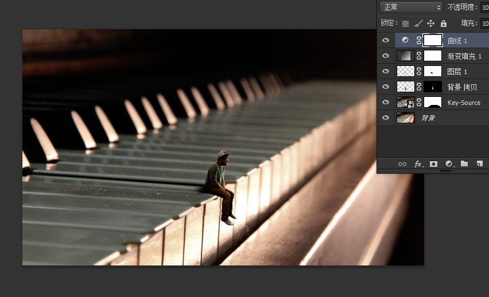
Task: Select the 背景 layer thumbnail
Action: (x=405, y=118)
